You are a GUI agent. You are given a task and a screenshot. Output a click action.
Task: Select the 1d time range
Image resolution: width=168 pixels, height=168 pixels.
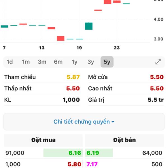(x=10, y=62)
